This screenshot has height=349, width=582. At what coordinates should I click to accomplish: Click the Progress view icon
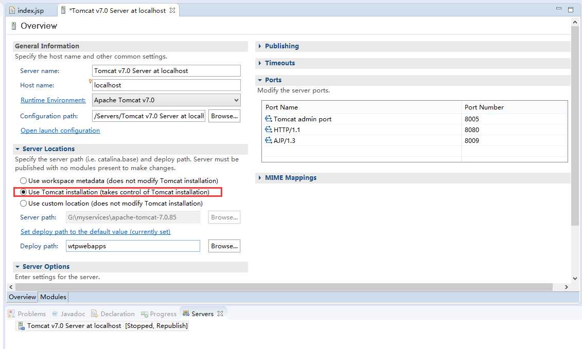(x=145, y=314)
